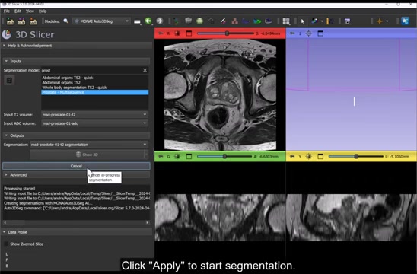Image resolution: width=417 pixels, height=274 pixels.
Task: Adjust the red slice offset slider
Action: (x=225, y=33)
